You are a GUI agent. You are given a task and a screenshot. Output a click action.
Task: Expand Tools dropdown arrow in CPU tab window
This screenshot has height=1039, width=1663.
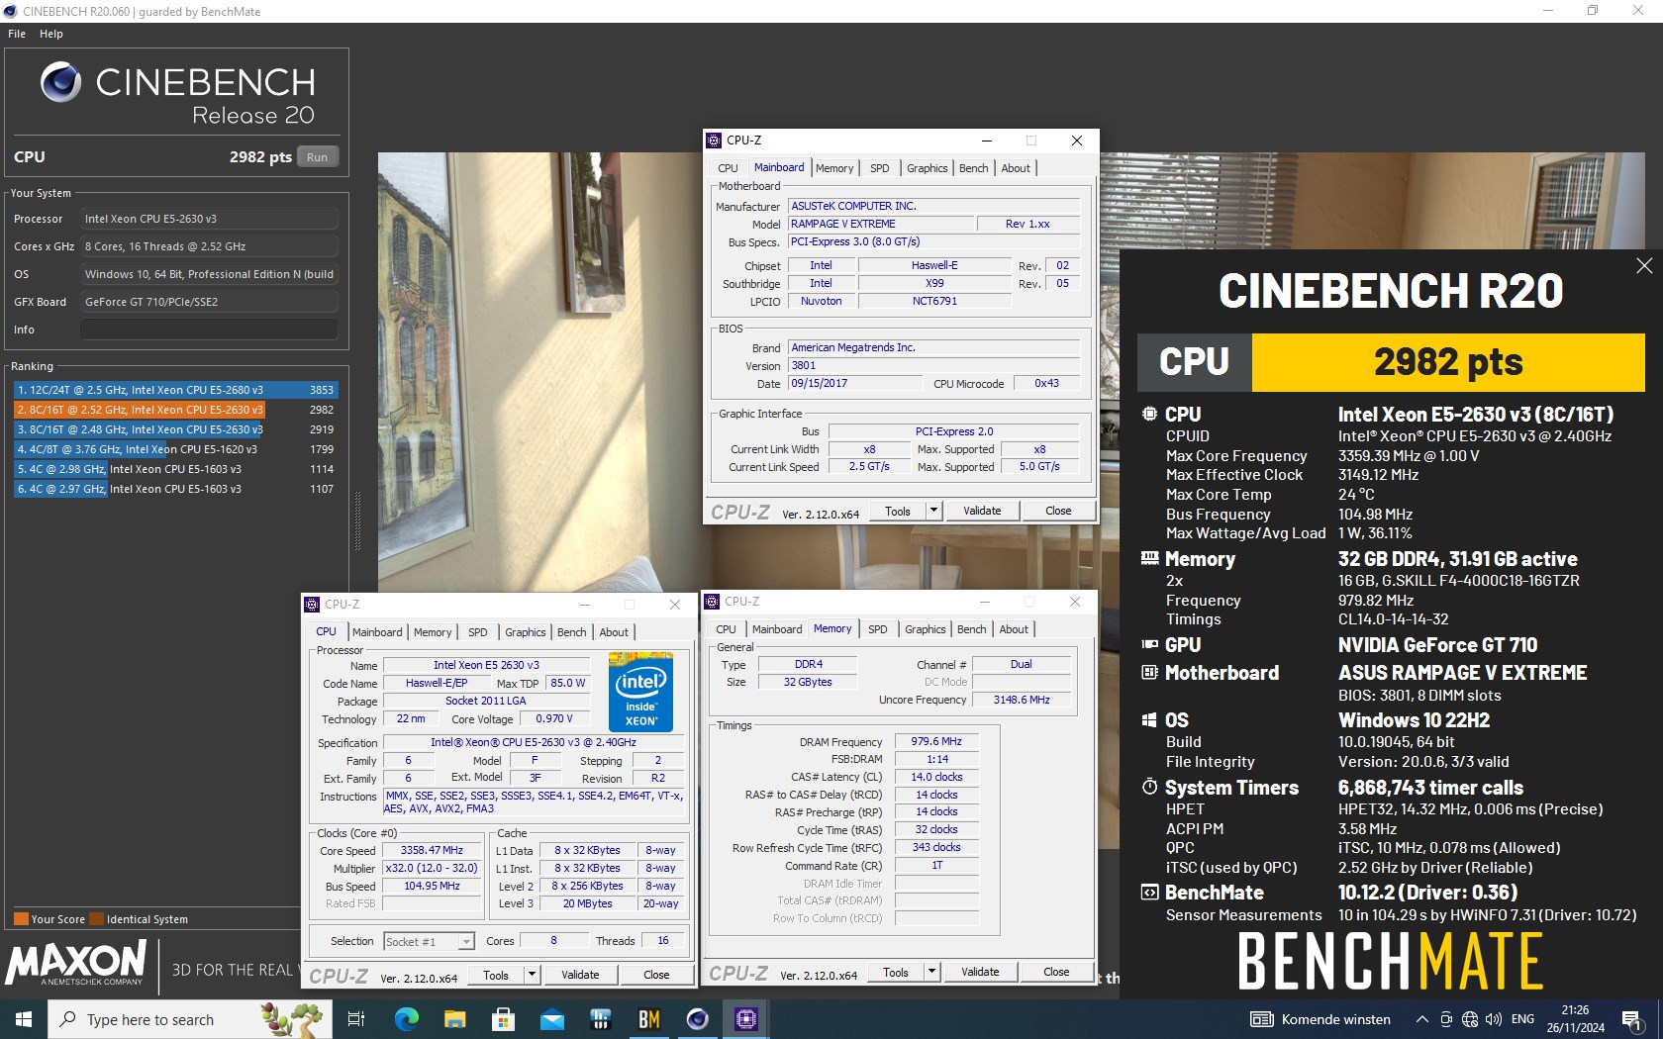coord(532,975)
